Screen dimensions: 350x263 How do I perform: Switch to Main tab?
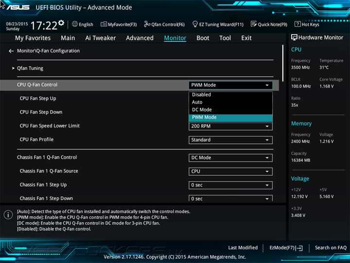click(x=68, y=38)
